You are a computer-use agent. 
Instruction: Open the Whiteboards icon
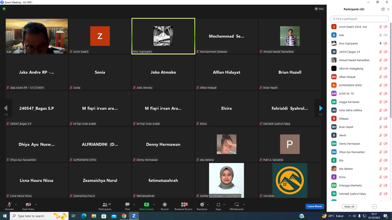236,205
